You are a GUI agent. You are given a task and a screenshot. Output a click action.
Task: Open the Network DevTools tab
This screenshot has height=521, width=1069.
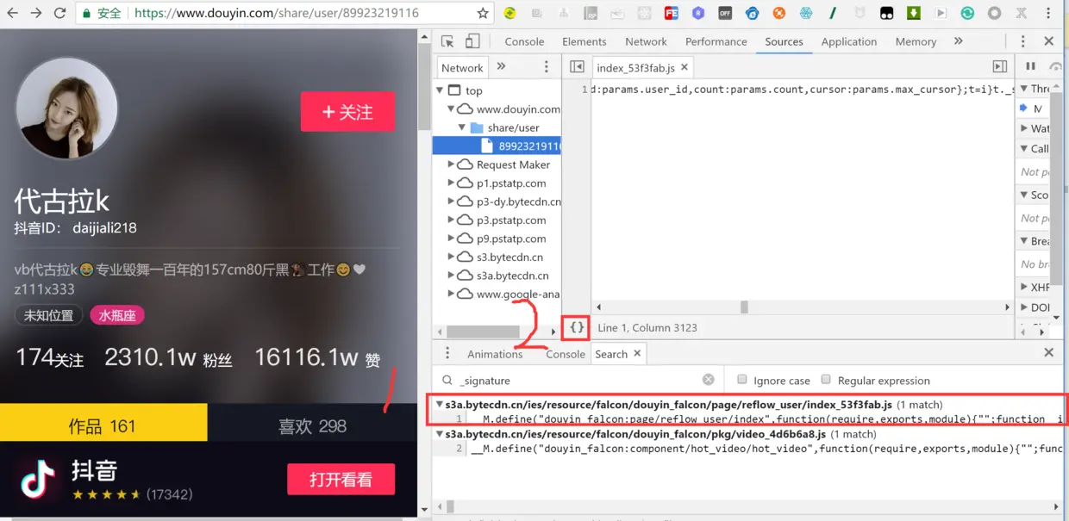point(646,41)
